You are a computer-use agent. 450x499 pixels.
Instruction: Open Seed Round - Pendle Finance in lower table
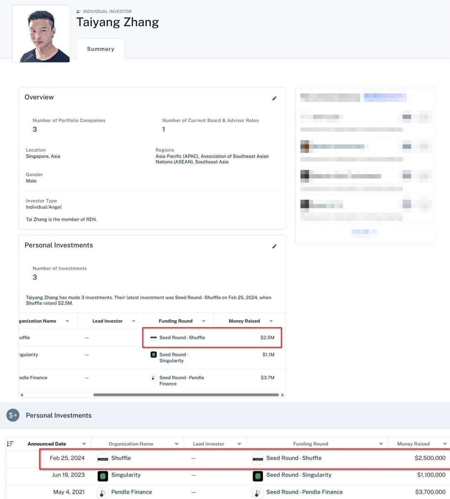click(x=304, y=492)
